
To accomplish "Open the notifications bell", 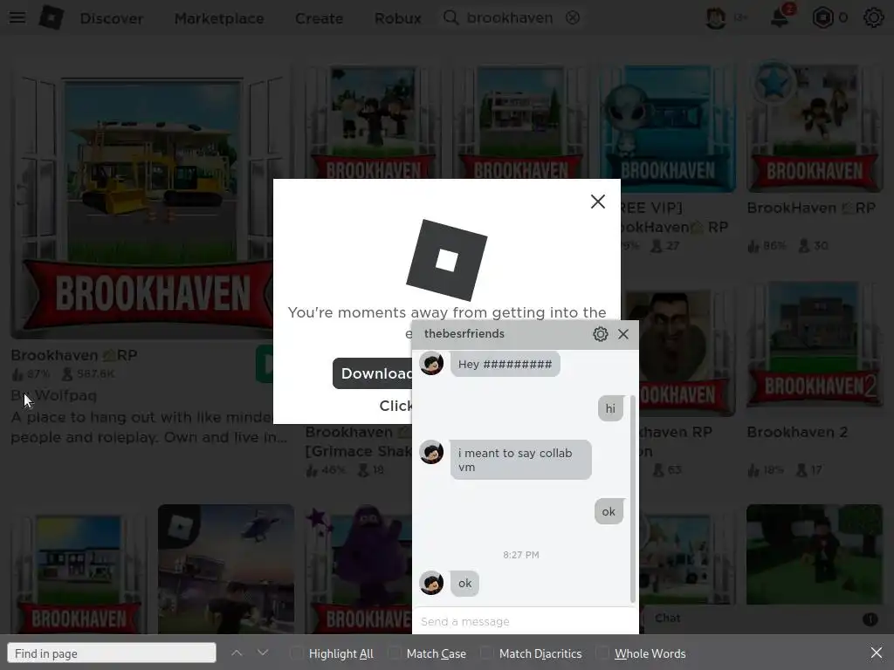I will coord(780,17).
